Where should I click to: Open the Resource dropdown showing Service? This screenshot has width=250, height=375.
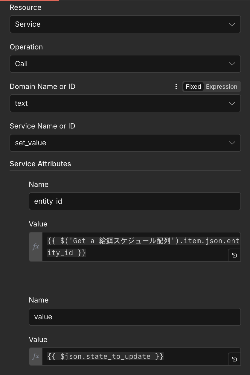[x=120, y=24]
